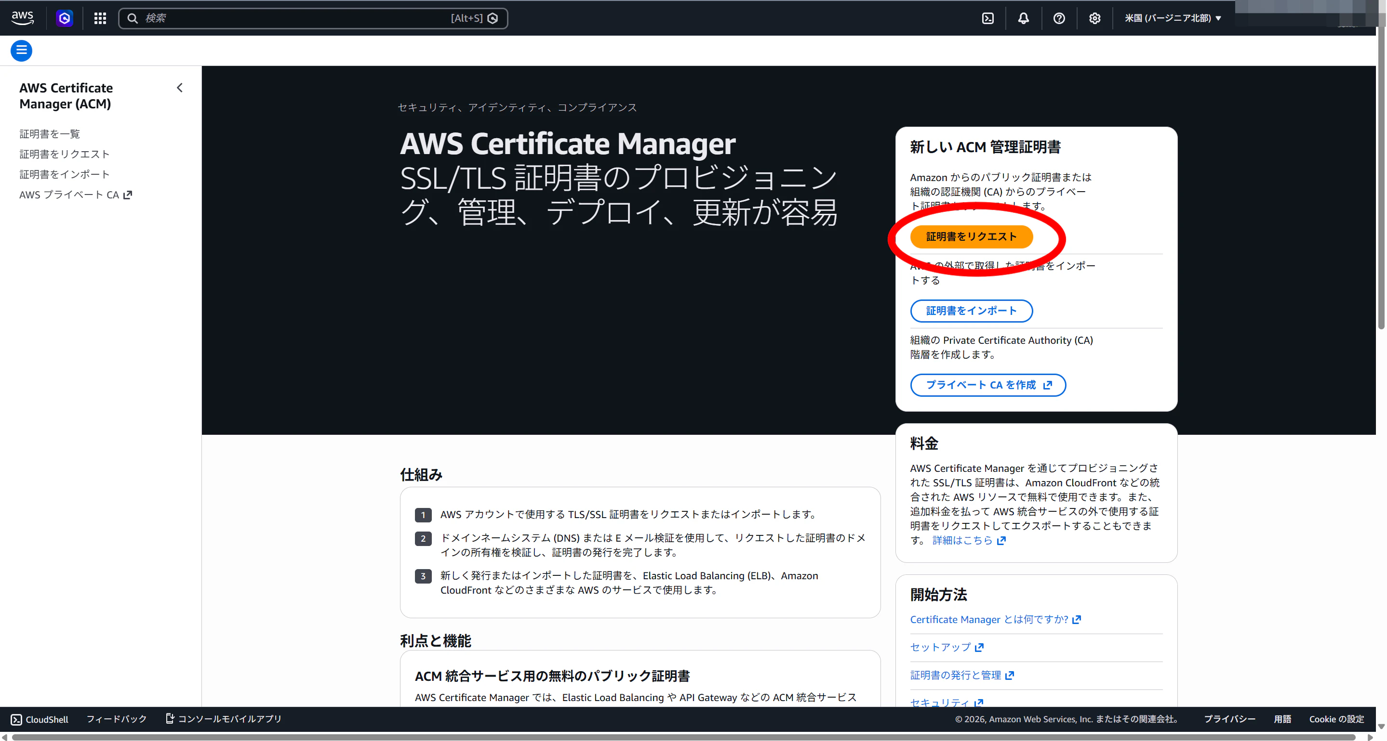Click the breadcrumb セキュリティ、アイデンティティ、コンプライアンス
Image resolution: width=1387 pixels, height=741 pixels.
point(517,107)
